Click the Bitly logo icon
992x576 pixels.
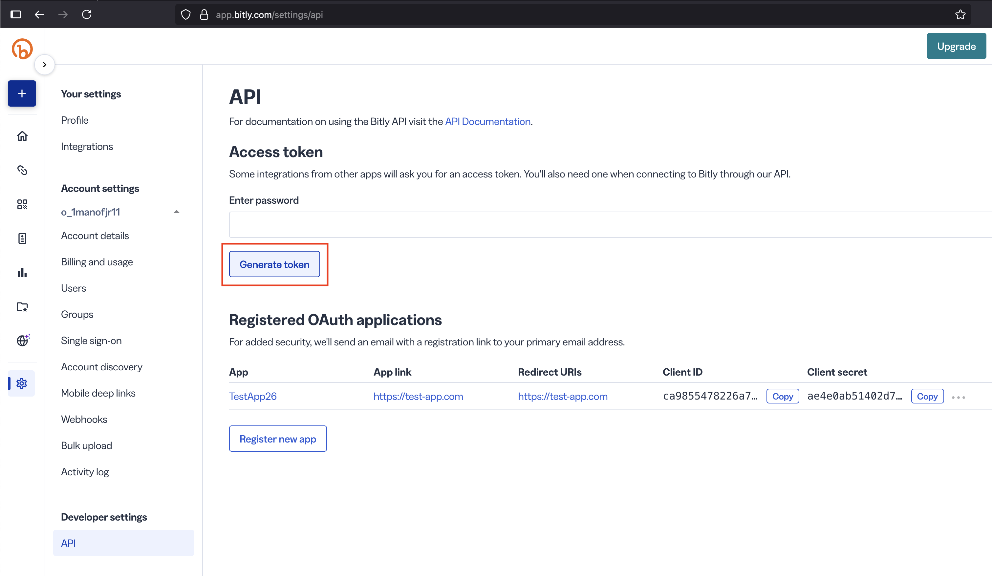point(22,49)
